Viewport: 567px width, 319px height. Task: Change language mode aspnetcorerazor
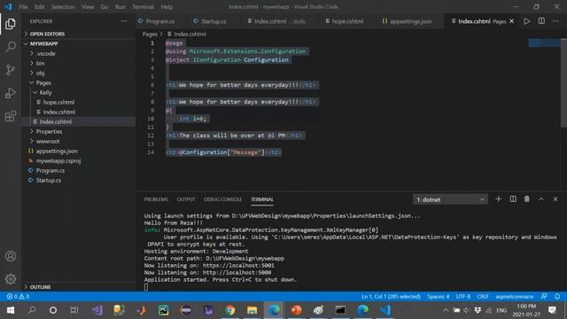(515, 296)
